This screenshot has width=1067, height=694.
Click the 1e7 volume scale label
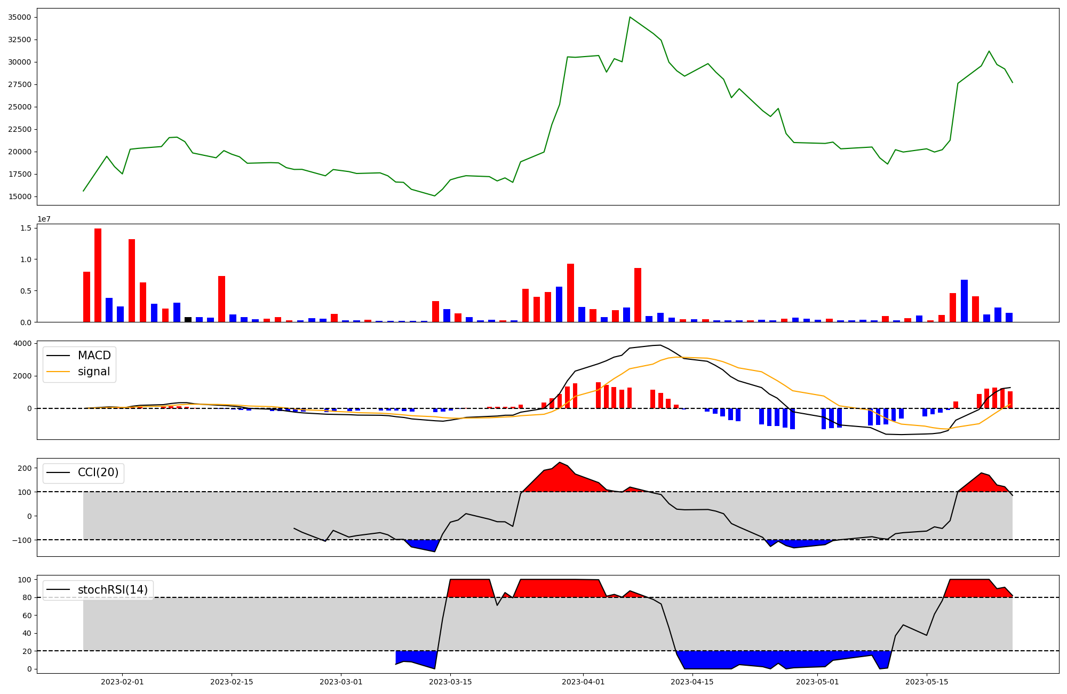click(44, 219)
